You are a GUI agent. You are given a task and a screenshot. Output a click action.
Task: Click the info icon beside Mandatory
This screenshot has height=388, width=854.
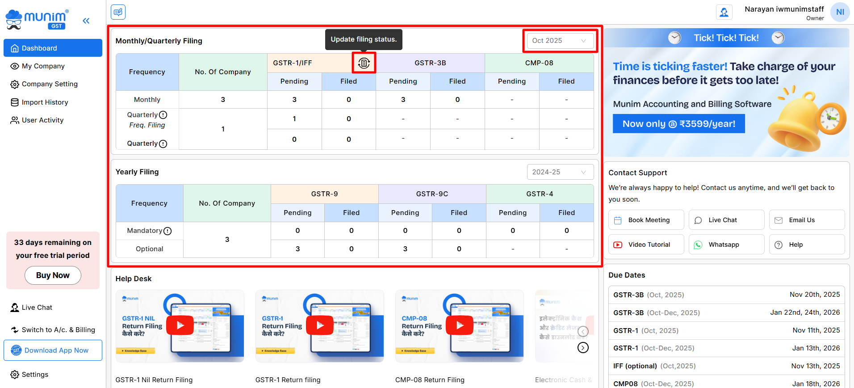167,231
